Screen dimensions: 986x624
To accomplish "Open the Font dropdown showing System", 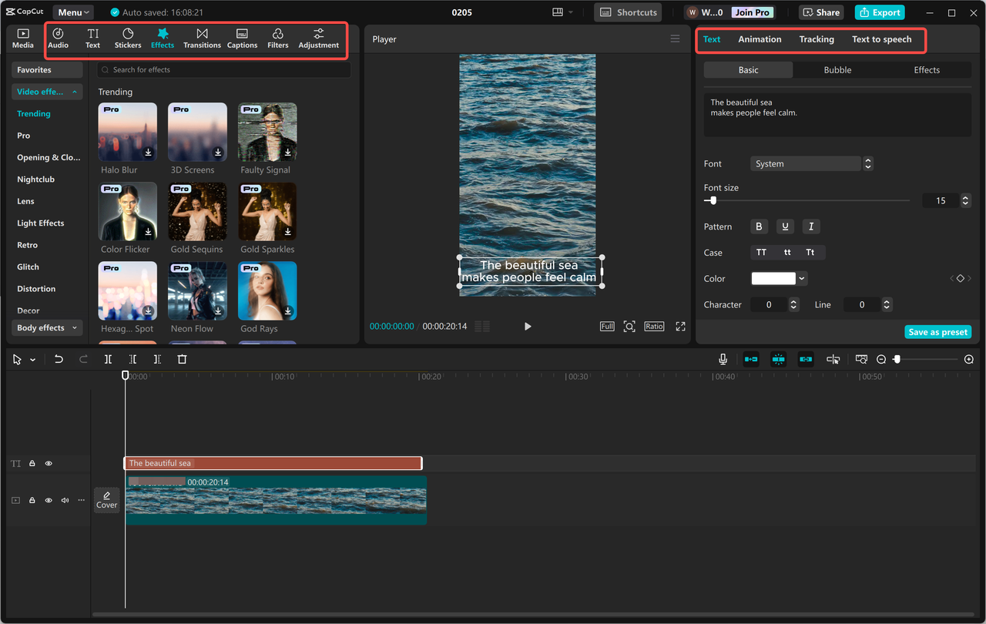I will coord(806,163).
